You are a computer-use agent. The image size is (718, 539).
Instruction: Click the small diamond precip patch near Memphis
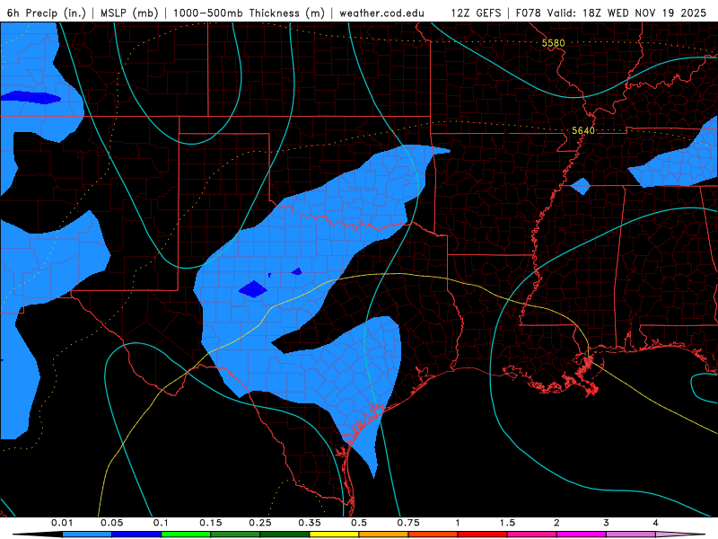coord(581,186)
